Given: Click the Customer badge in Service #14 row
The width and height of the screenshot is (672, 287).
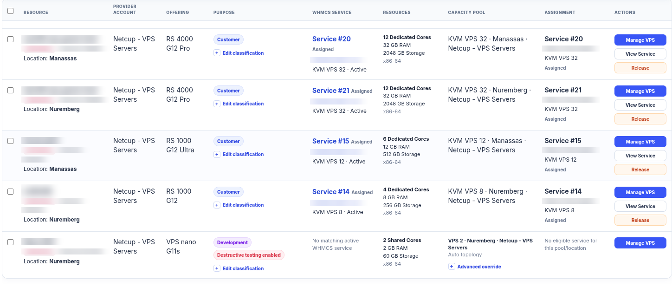Looking at the screenshot, I should point(228,192).
